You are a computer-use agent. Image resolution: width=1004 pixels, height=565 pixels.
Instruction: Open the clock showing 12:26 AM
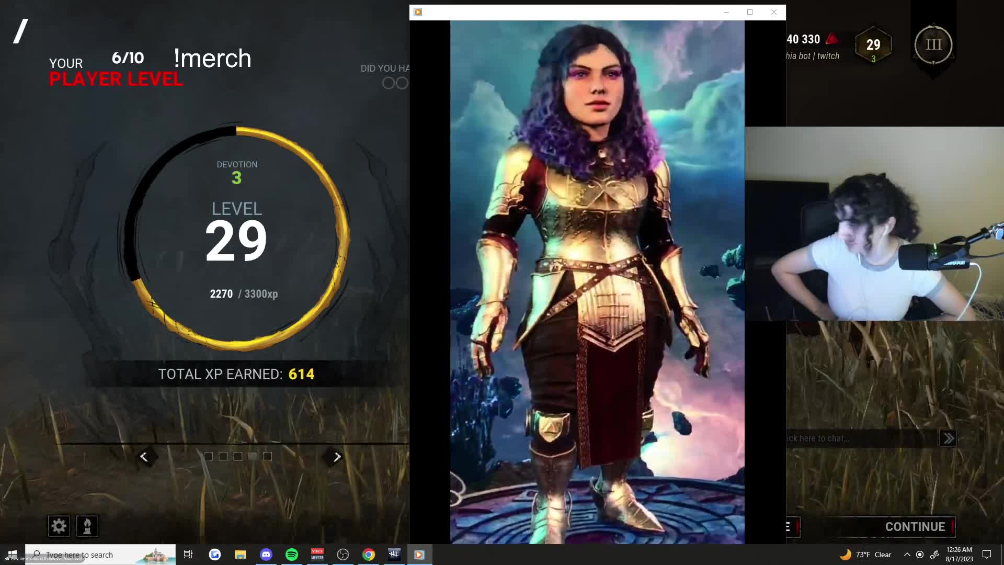pyautogui.click(x=959, y=555)
